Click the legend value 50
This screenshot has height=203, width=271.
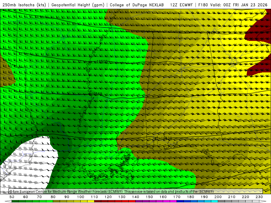click(x=12, y=197)
